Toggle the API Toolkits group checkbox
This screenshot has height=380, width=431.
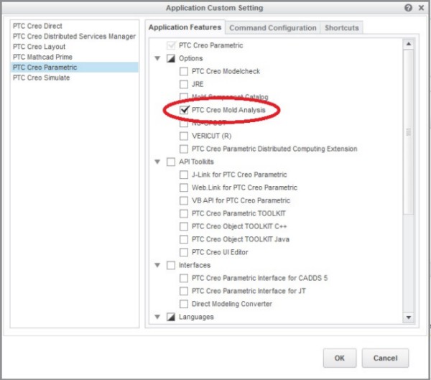click(171, 162)
